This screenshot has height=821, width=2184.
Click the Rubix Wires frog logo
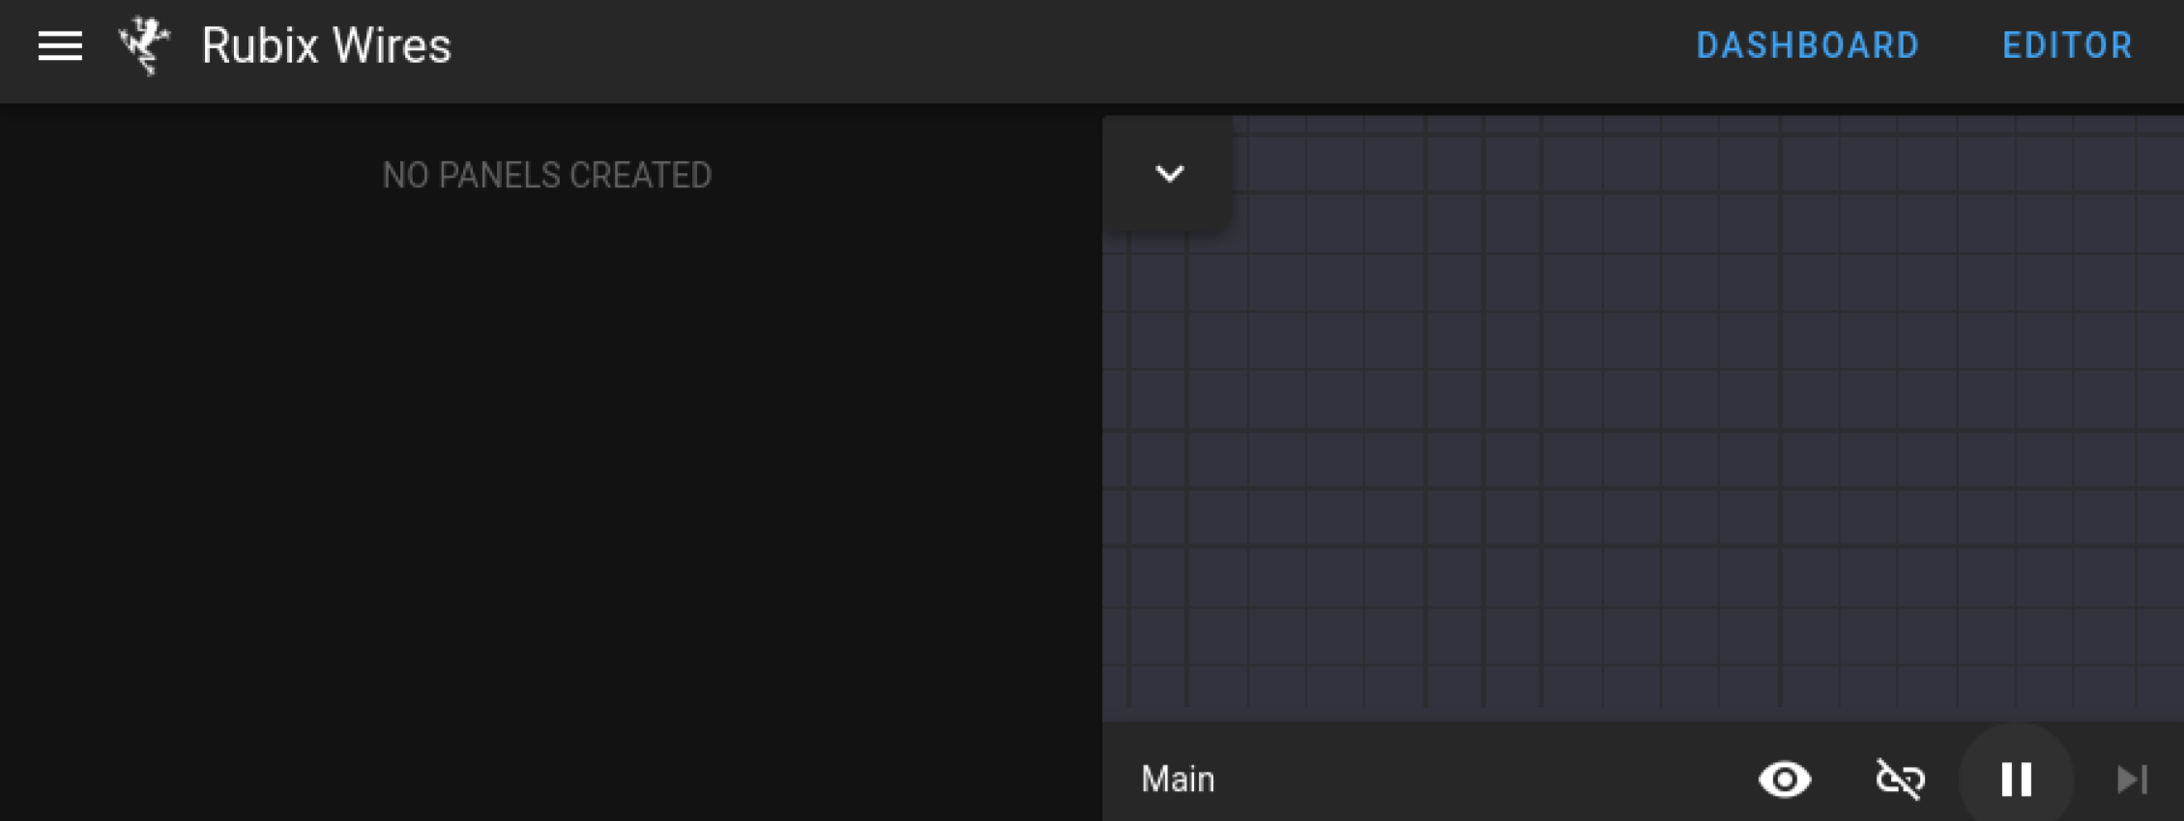pyautogui.click(x=144, y=45)
